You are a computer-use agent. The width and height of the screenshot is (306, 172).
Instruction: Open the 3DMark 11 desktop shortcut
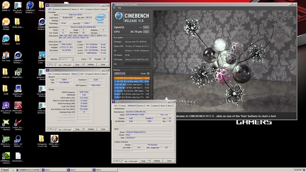tap(6, 6)
